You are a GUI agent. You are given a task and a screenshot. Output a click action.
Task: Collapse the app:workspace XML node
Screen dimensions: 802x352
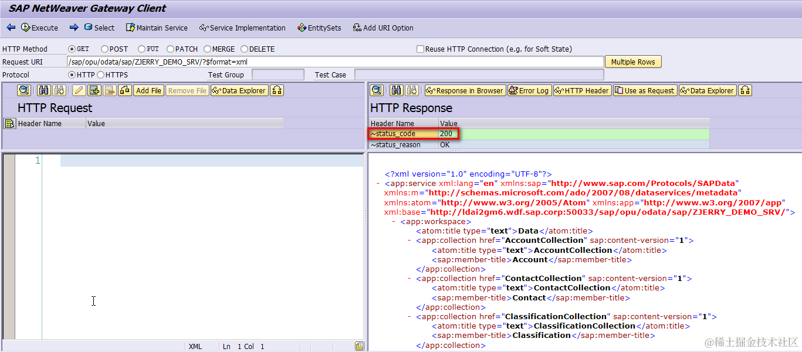tap(394, 222)
